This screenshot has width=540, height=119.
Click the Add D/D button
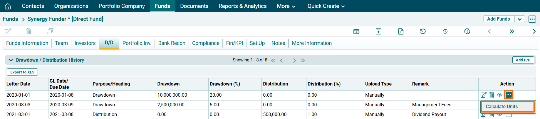pyautogui.click(x=523, y=60)
